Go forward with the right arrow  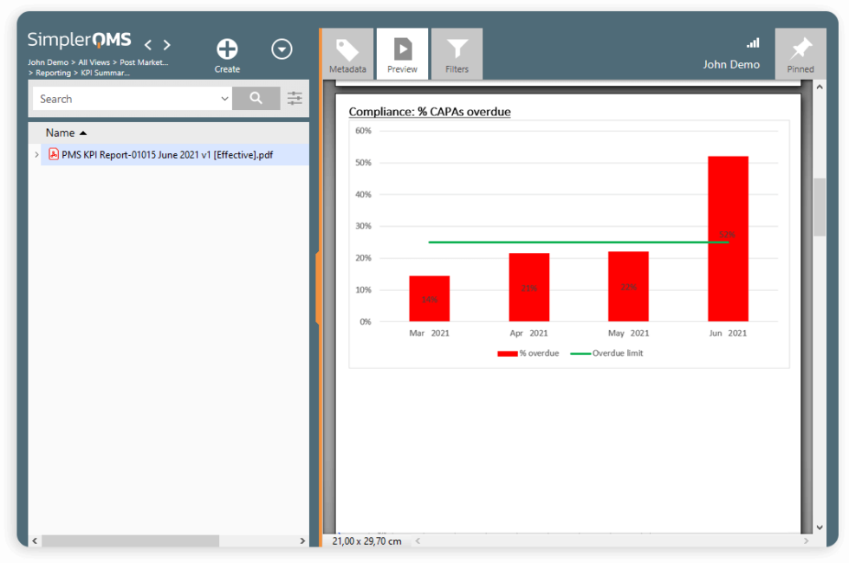[167, 45]
